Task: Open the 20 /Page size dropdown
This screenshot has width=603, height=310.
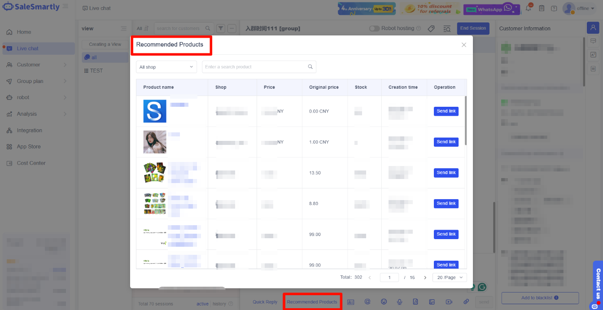Action: point(450,278)
